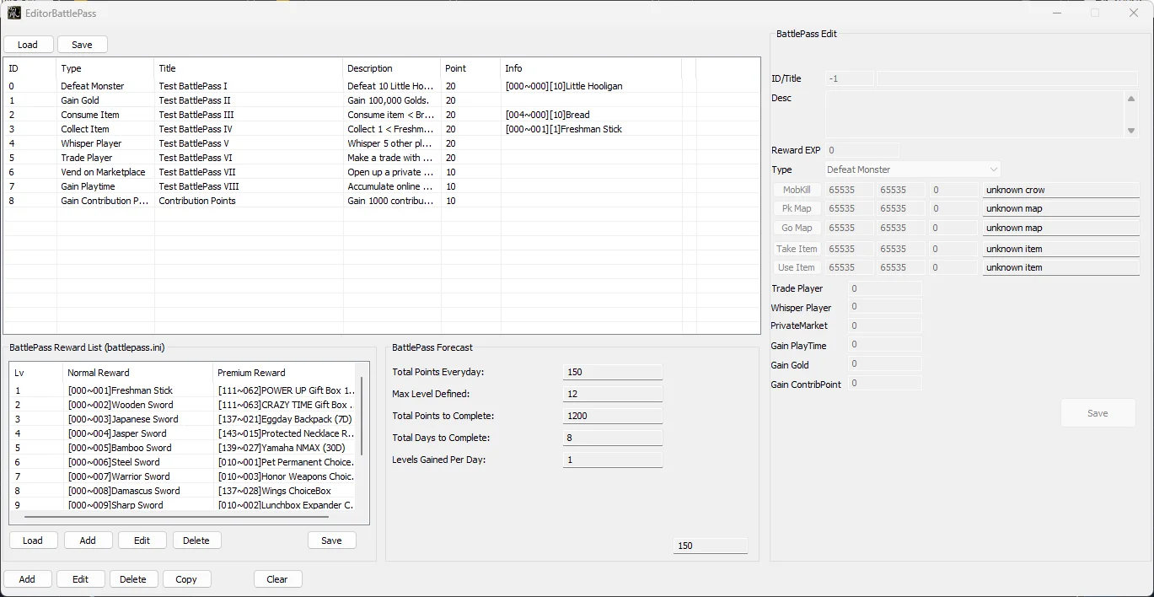Viewport: 1154px width, 597px height.
Task: Click Delete button under reward list
Action: pos(196,541)
